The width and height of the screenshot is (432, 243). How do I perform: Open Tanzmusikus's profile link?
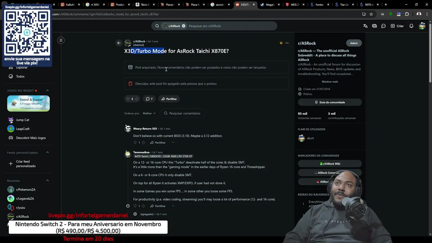click(141, 152)
